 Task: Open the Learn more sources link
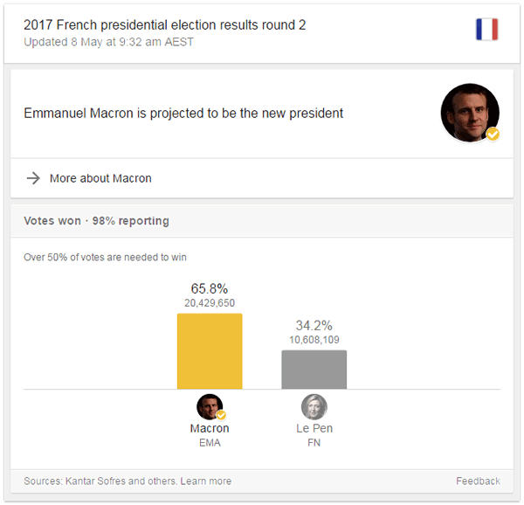click(208, 481)
